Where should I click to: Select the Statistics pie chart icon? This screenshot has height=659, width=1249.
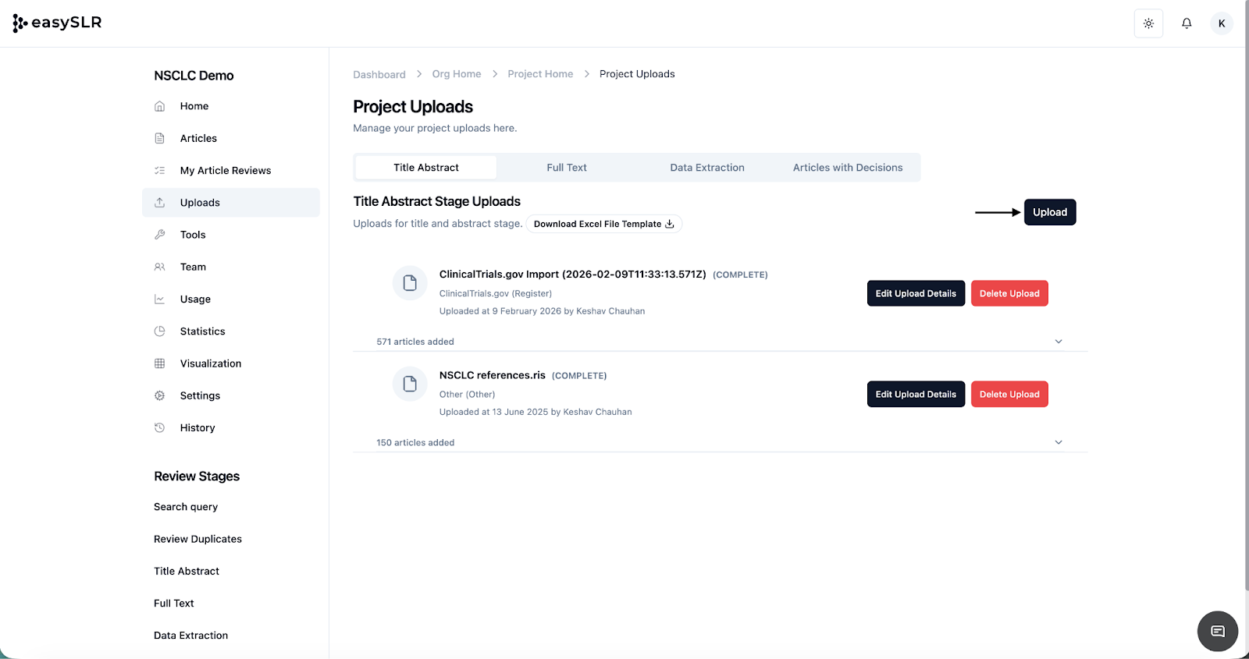160,331
